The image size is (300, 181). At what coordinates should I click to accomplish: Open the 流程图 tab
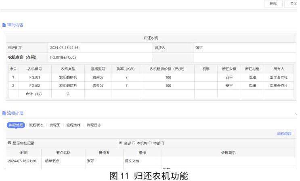(55, 125)
